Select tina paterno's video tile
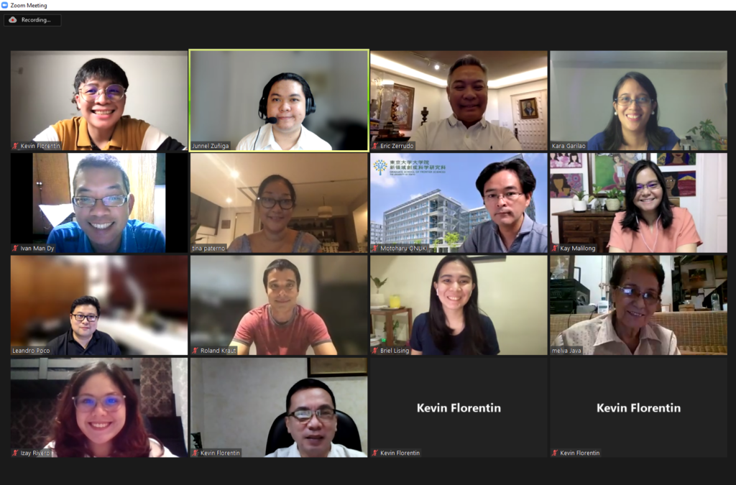 (279, 203)
